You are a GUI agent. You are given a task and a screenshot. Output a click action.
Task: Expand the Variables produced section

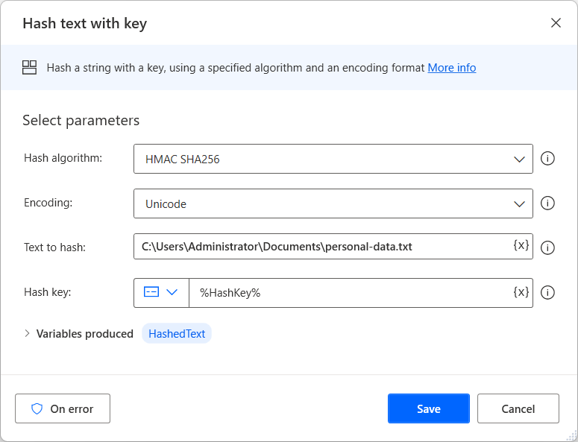(x=28, y=334)
